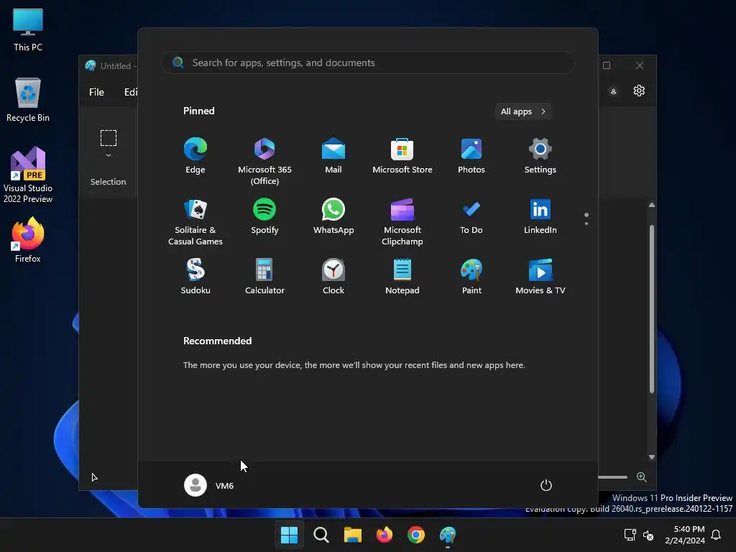The height and width of the screenshot is (552, 736).
Task: Open Solitaire & Casual Games
Action: pyautogui.click(x=195, y=222)
